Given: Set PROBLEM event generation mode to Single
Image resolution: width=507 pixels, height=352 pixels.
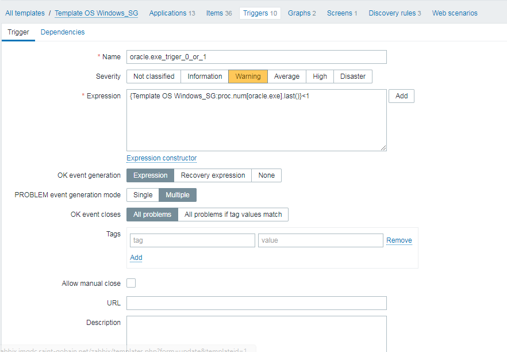Looking at the screenshot, I should (143, 195).
